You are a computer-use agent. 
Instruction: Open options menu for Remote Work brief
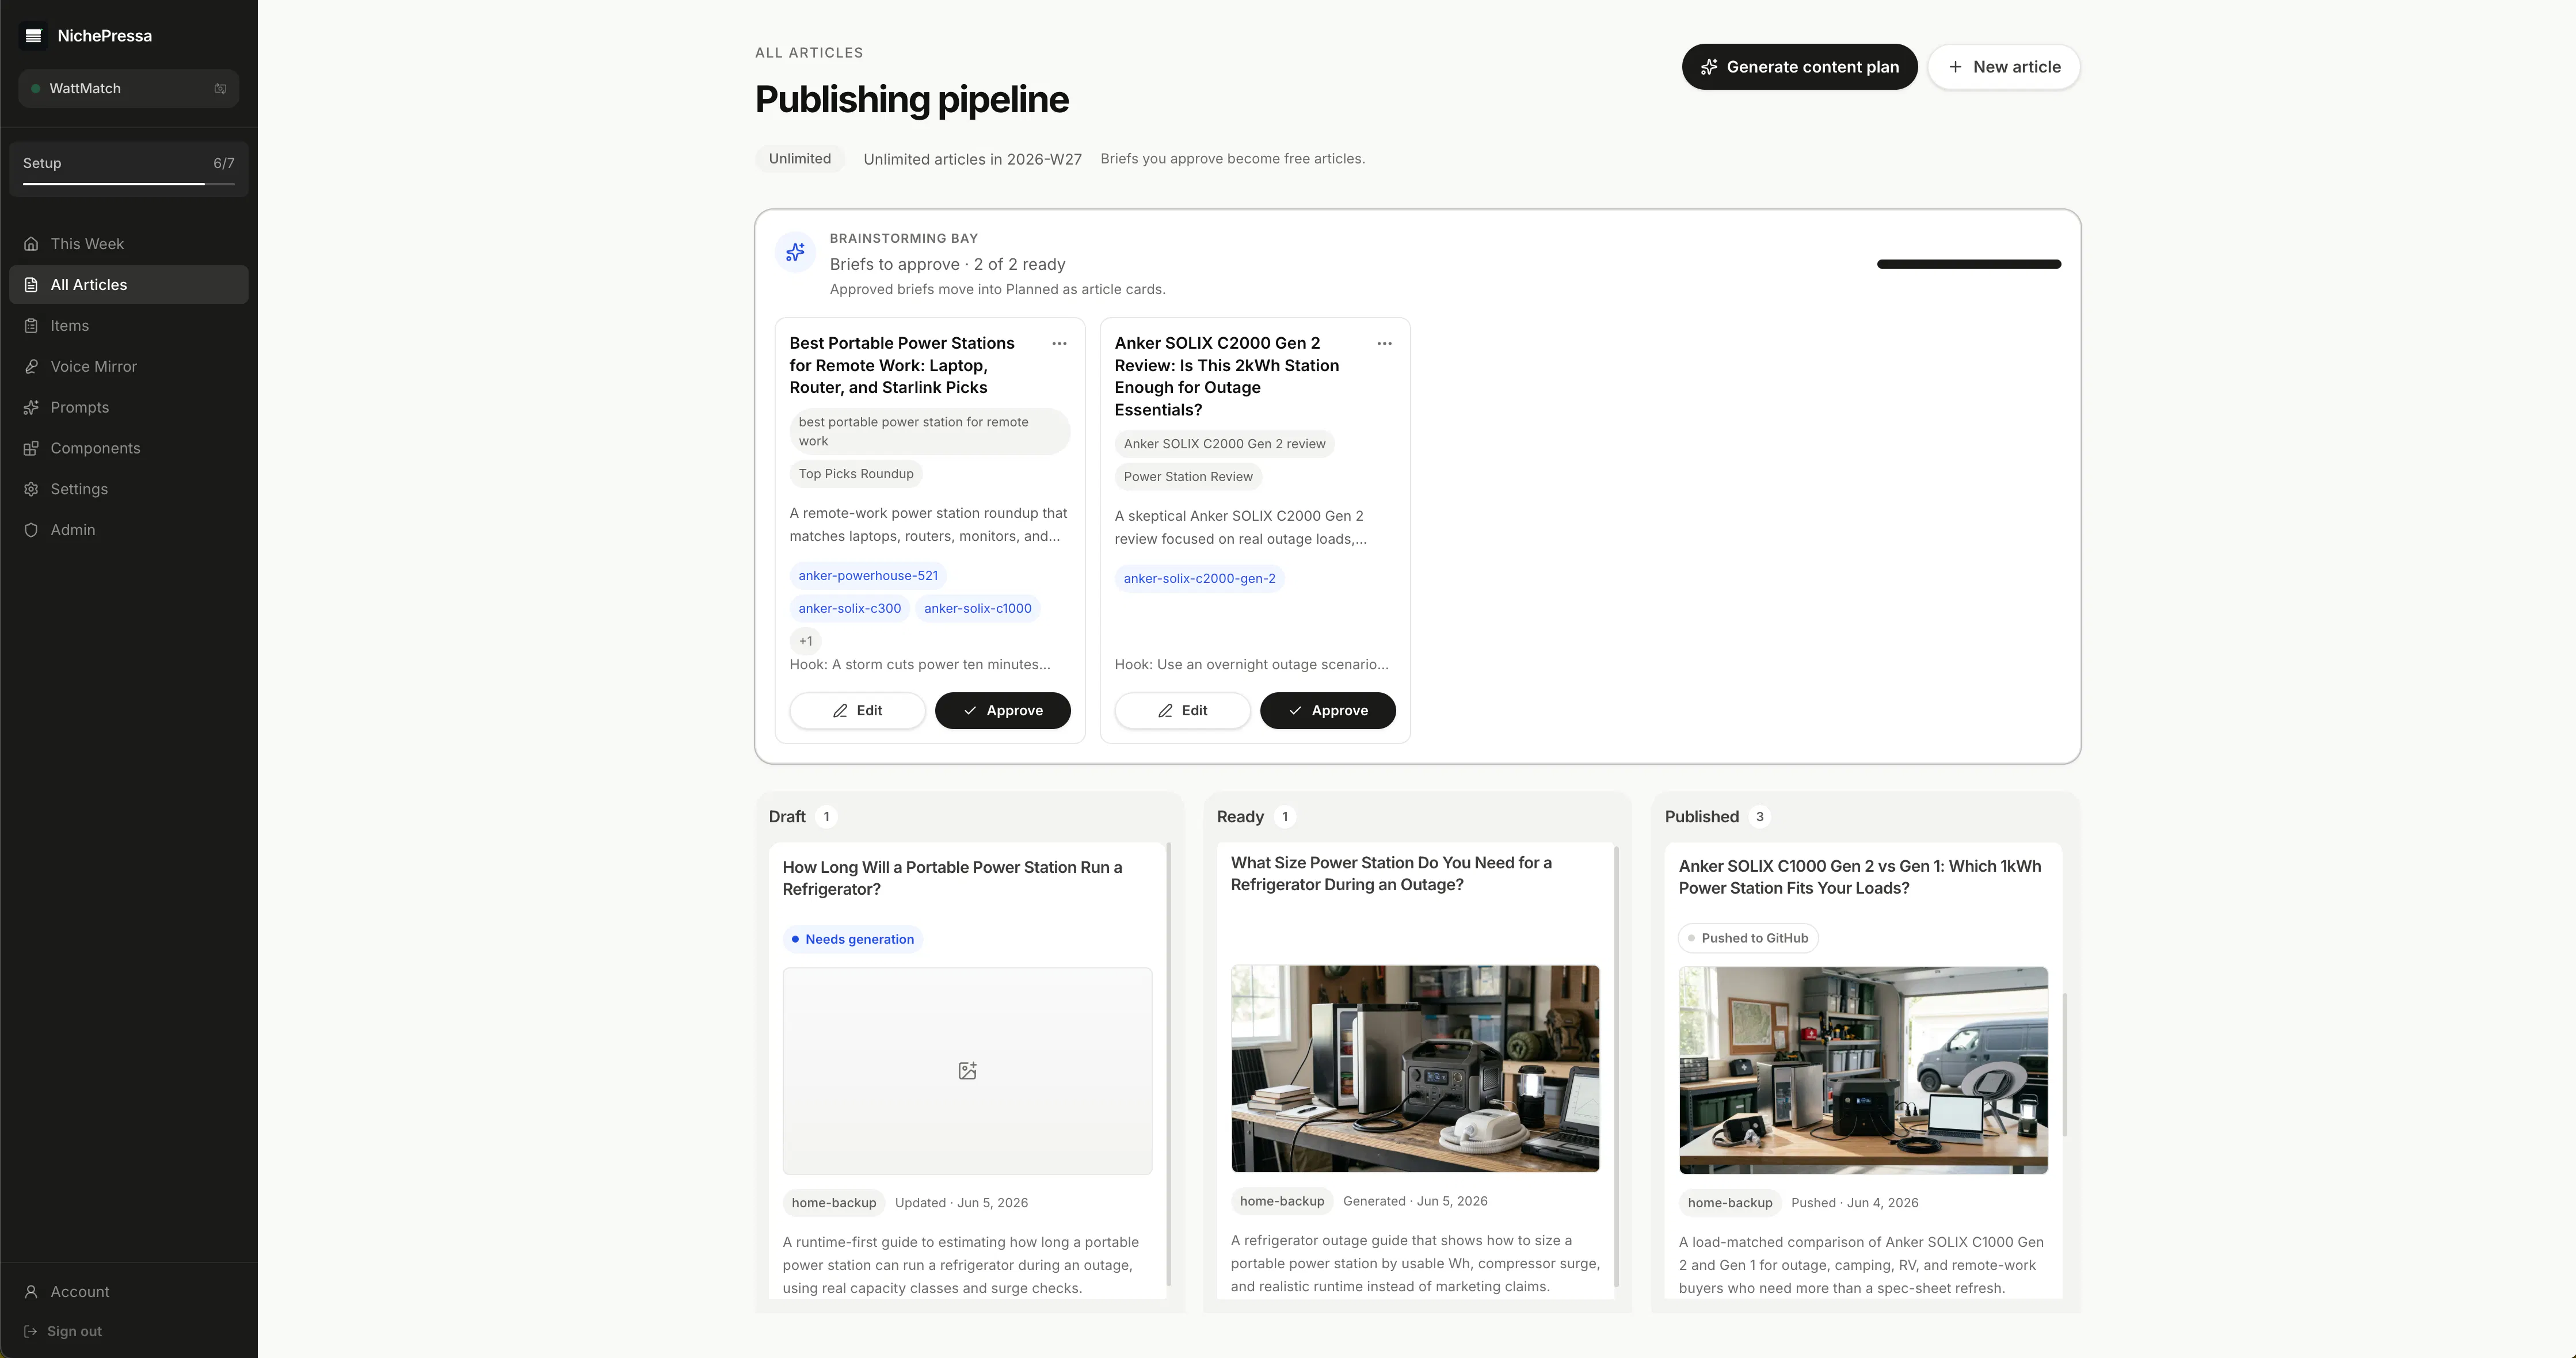(x=1059, y=343)
